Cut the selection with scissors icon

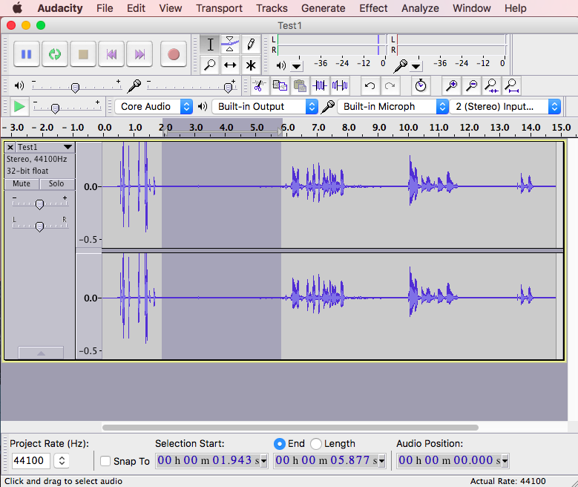tap(259, 85)
